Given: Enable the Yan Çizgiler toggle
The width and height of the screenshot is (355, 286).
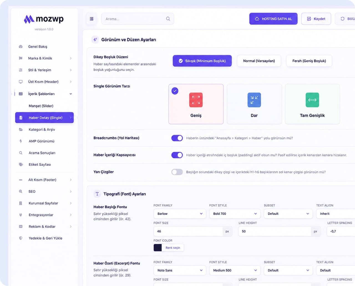Looking at the screenshot, I should (x=177, y=172).
